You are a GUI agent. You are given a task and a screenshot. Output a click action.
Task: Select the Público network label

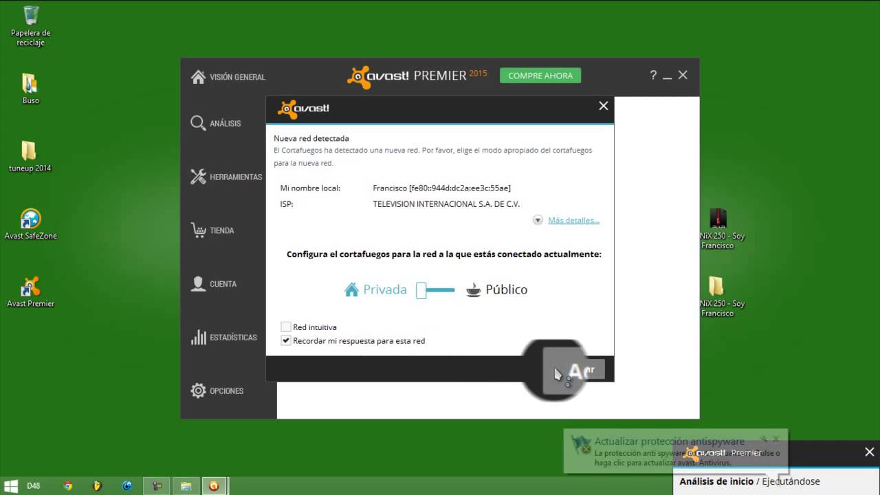pyautogui.click(x=507, y=289)
